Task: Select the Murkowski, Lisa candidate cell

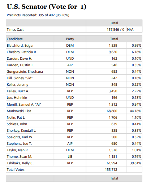Action: tap(30, 111)
